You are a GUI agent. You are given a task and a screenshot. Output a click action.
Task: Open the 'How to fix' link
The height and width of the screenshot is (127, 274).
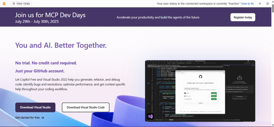[248, 3]
